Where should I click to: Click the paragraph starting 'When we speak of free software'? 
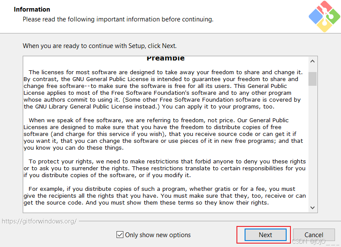[163, 134]
